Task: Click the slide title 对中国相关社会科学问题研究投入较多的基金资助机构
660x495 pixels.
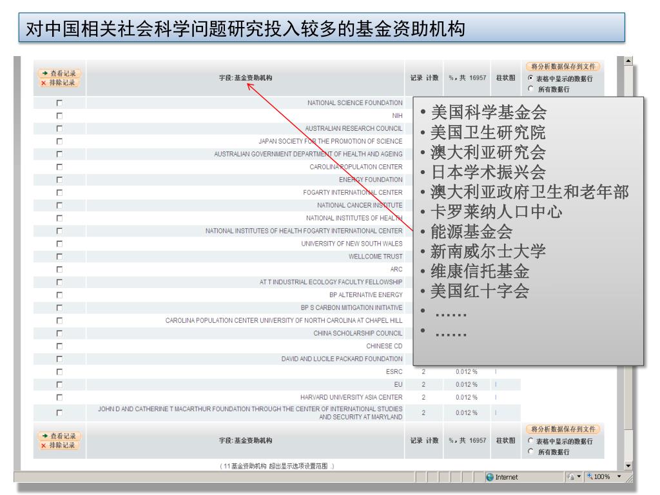Action: (246, 28)
